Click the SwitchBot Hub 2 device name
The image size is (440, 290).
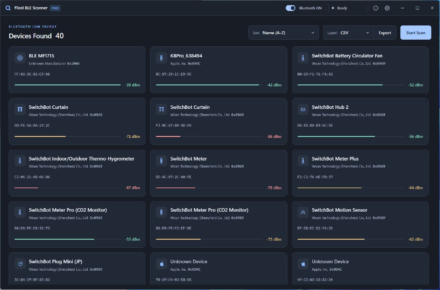click(x=330, y=107)
